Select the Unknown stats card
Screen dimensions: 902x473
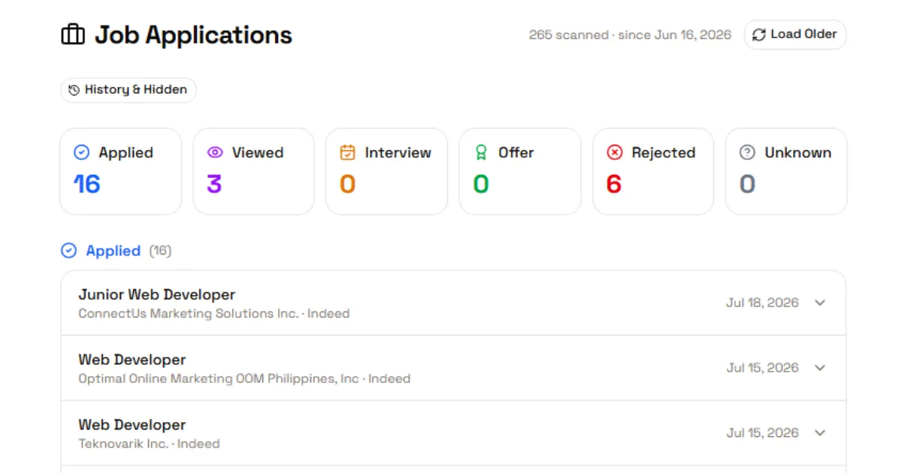pos(786,171)
